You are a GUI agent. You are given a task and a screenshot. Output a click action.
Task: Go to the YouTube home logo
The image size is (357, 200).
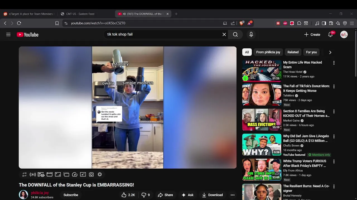tap(28, 35)
